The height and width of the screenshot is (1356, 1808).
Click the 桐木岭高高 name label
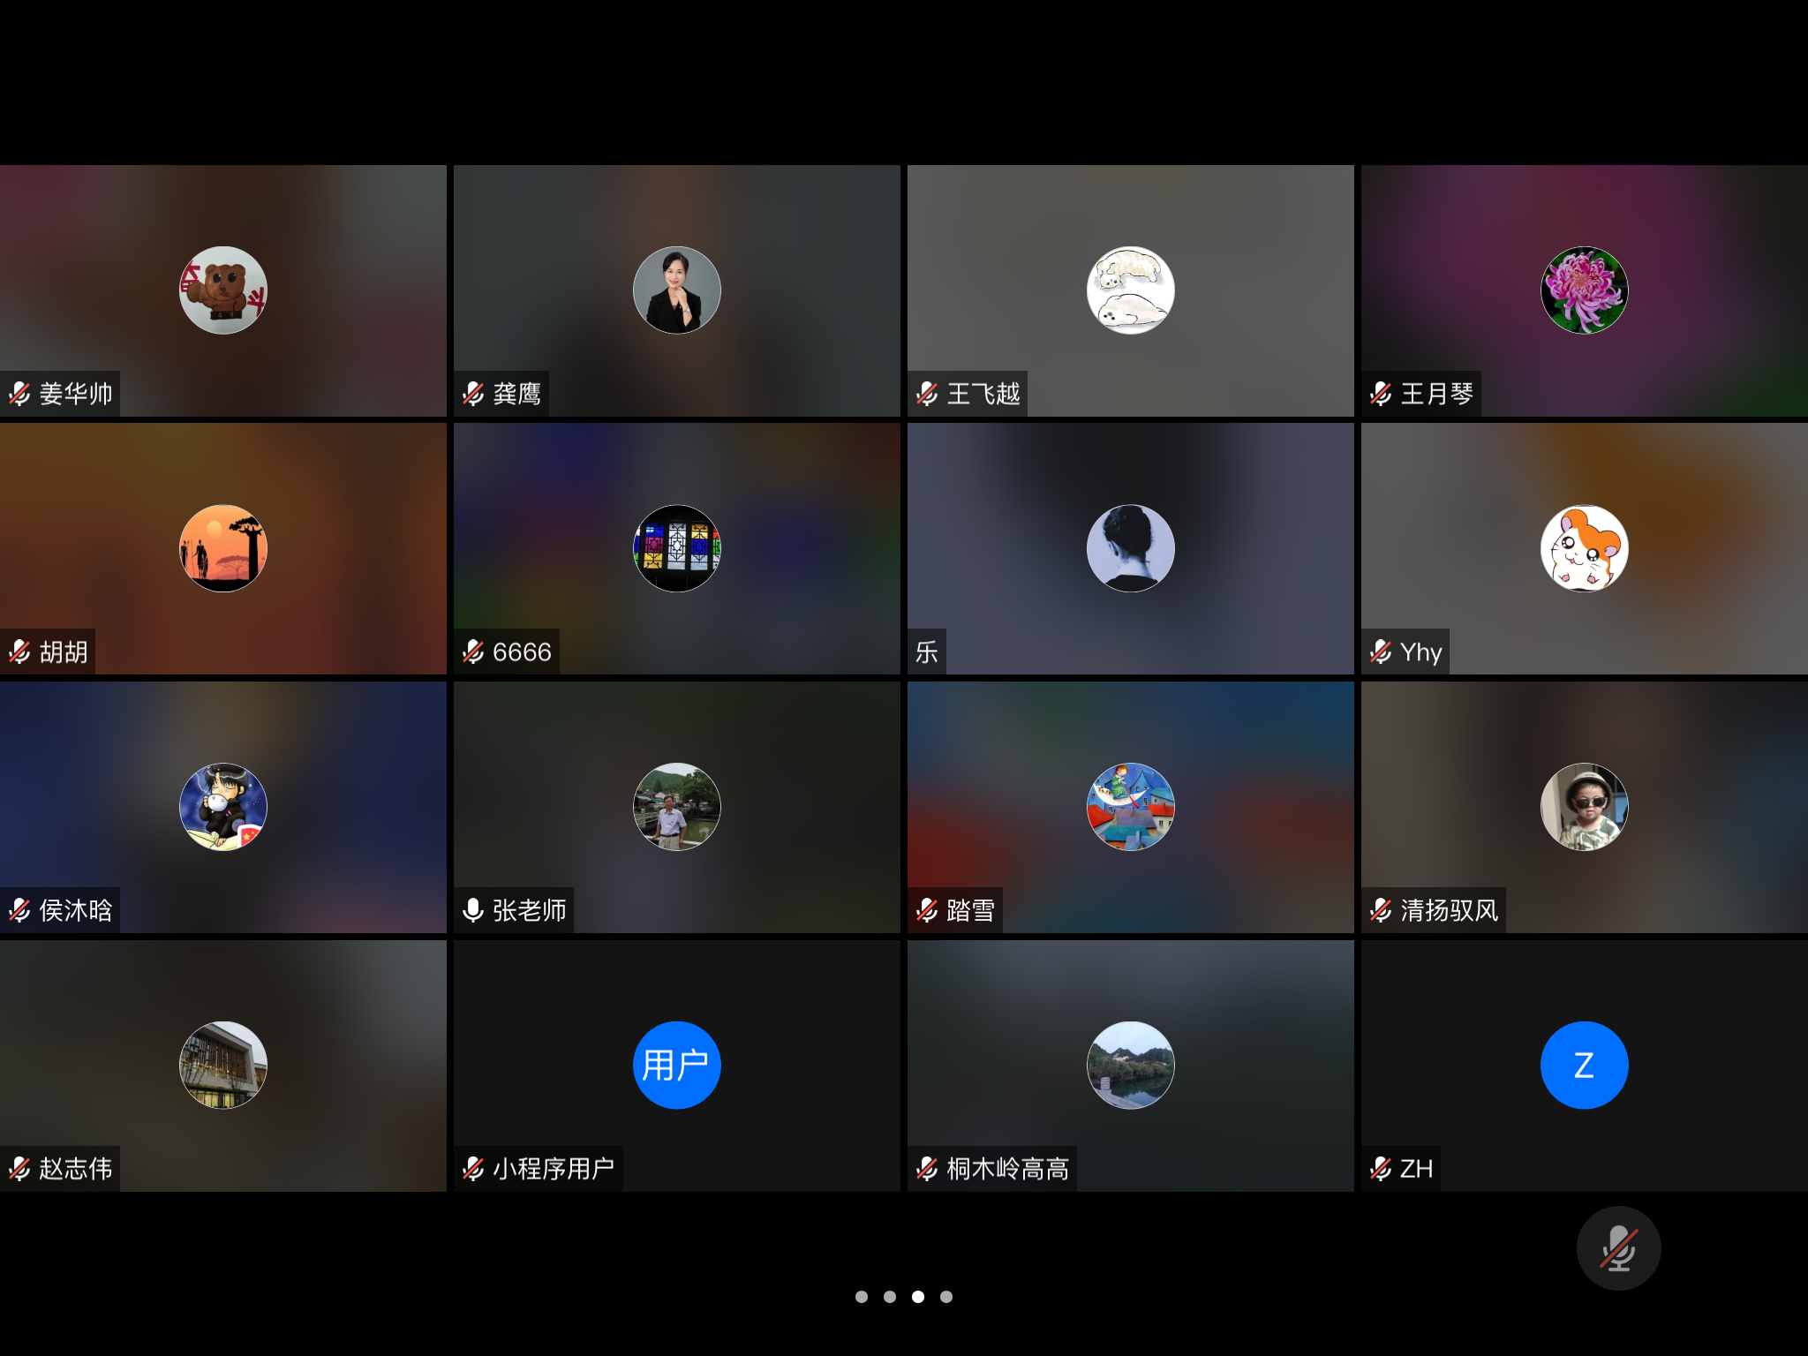1007,1169
